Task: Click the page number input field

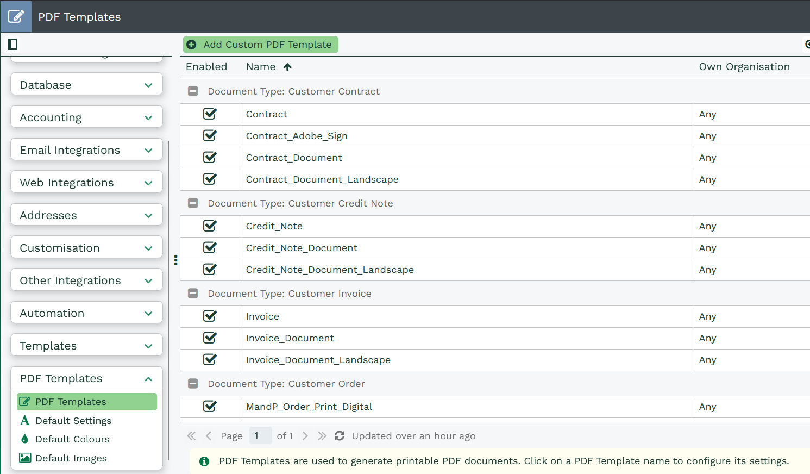Action: [x=260, y=436]
